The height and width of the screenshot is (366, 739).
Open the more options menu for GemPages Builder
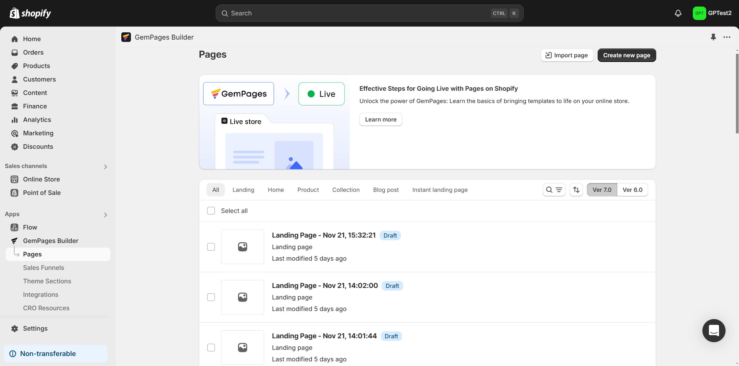click(727, 37)
